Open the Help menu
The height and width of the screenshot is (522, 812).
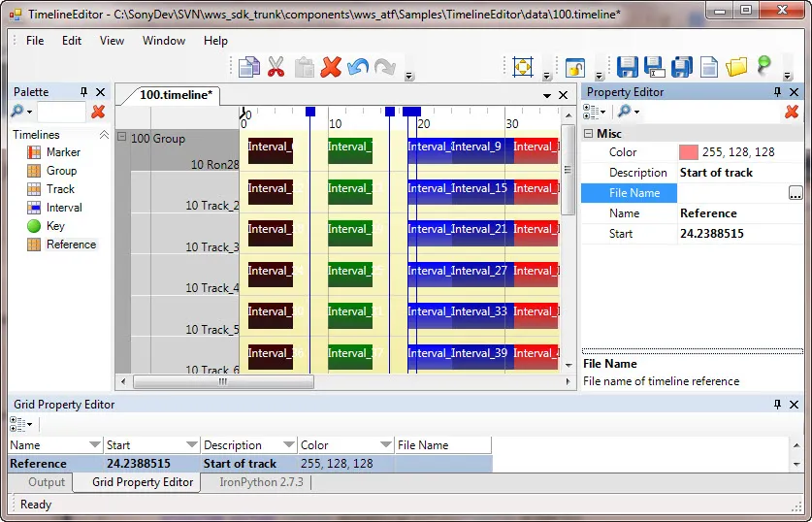[215, 41]
